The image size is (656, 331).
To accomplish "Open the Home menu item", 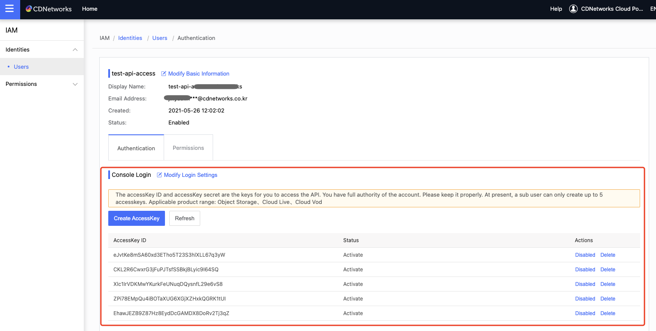I will (x=90, y=9).
